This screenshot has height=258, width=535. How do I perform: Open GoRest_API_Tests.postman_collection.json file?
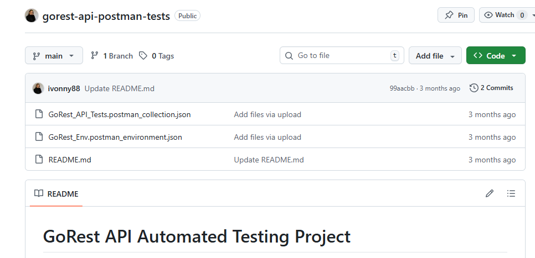pos(120,114)
